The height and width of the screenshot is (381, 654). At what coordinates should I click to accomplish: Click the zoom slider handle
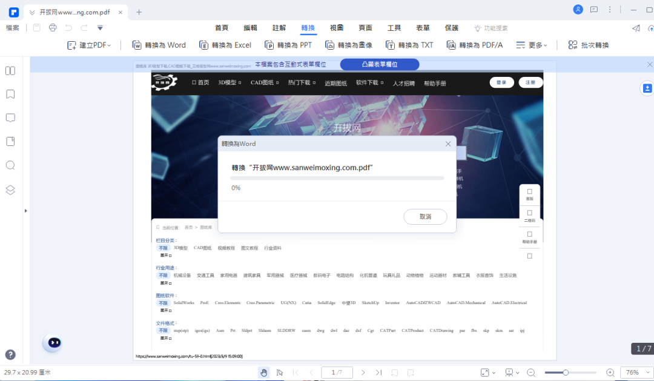point(566,373)
